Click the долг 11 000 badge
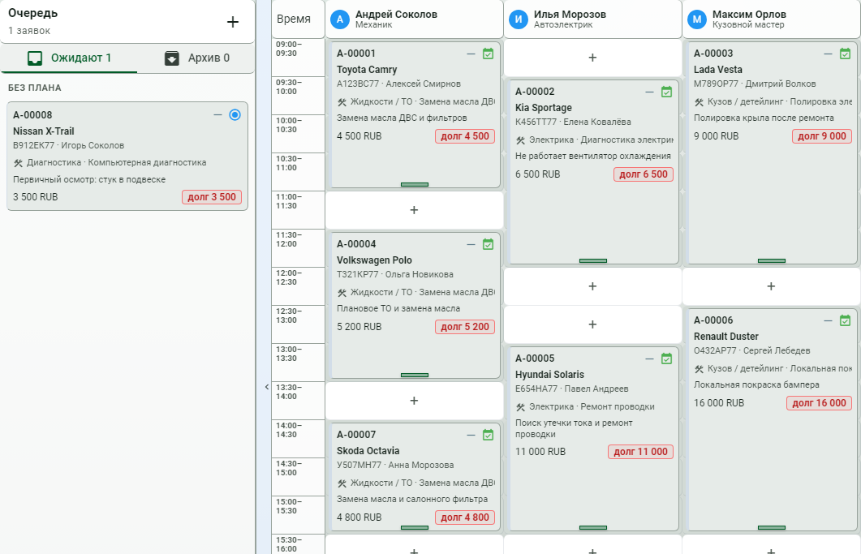This screenshot has height=554, width=861. point(641,452)
